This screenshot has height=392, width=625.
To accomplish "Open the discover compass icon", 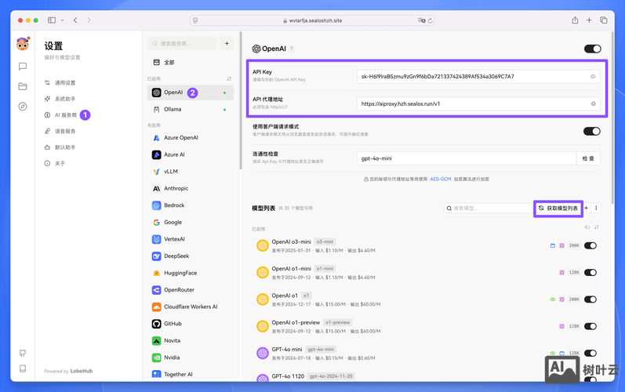I will point(23,107).
